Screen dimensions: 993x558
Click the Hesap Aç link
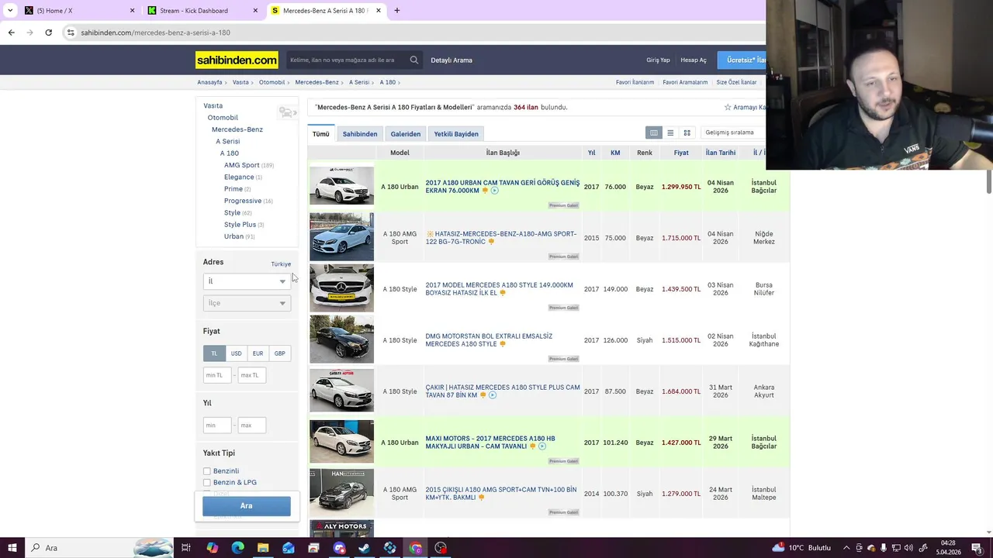point(694,60)
